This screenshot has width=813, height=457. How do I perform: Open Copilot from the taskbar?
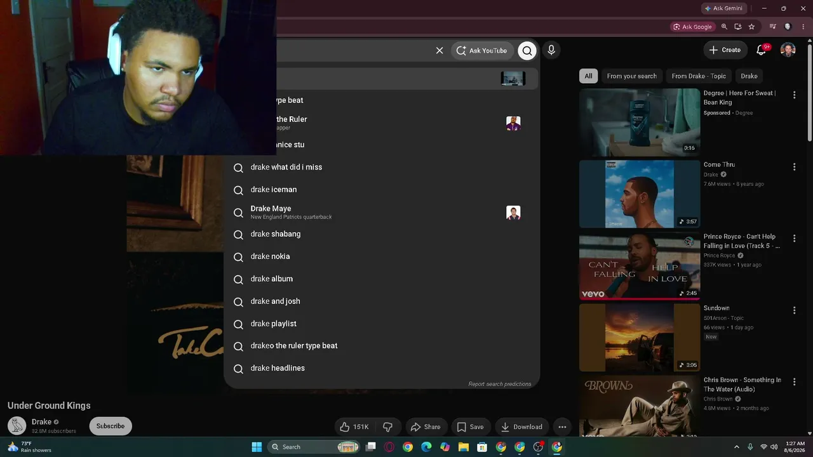445,447
